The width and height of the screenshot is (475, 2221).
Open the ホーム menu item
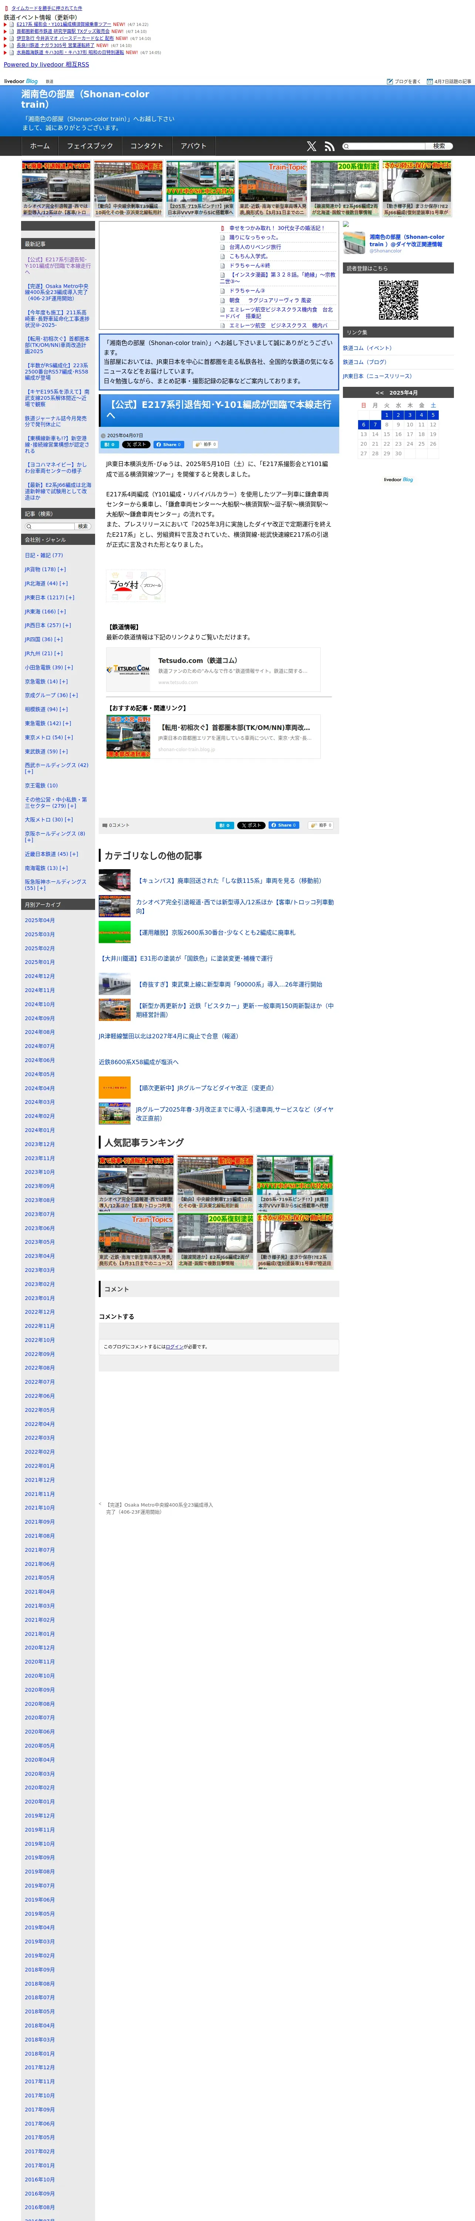(x=40, y=147)
